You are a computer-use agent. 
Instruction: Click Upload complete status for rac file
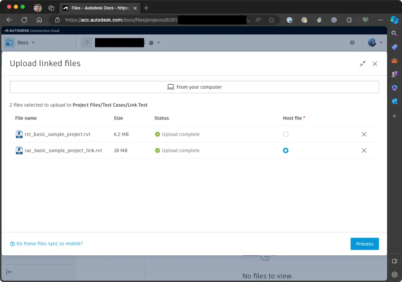pos(177,150)
